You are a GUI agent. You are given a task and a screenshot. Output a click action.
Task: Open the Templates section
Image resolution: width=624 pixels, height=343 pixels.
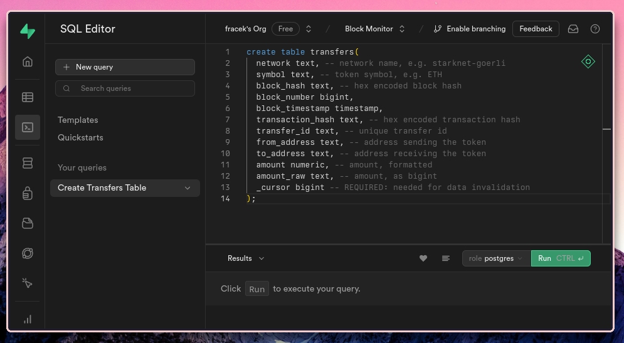(78, 120)
